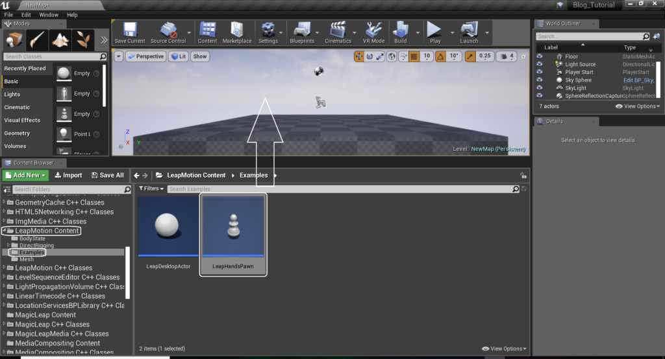Select the Foliage mode leaf icon
This screenshot has height=359, width=665.
83,39
